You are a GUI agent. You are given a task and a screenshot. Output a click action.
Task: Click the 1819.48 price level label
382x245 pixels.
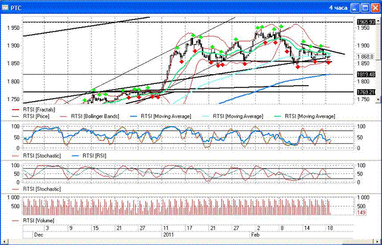click(x=366, y=74)
